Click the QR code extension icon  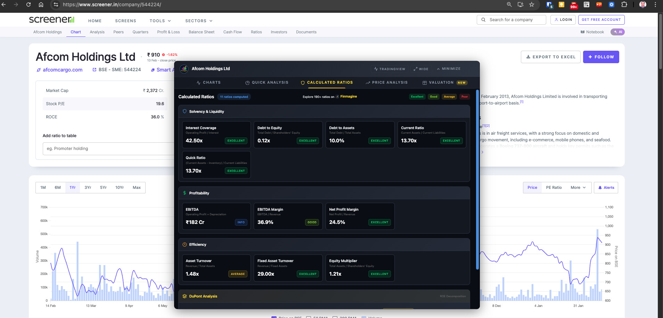pyautogui.click(x=587, y=5)
